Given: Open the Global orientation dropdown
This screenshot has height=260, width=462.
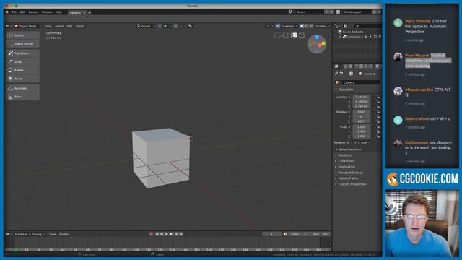Looking at the screenshot, I should click(x=147, y=26).
